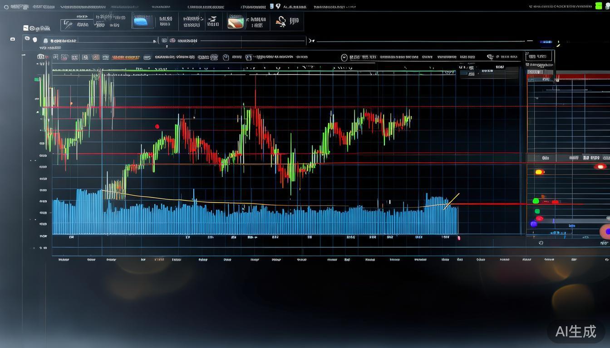Click the gray slider bar in right panel
Image resolution: width=610 pixels, height=348 pixels.
573,221
